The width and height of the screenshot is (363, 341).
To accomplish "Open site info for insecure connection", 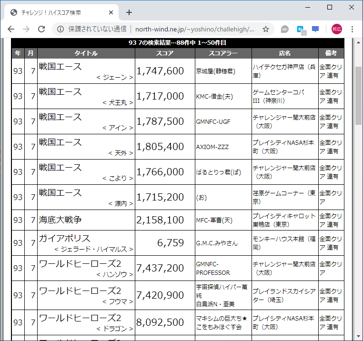I will pos(60,29).
